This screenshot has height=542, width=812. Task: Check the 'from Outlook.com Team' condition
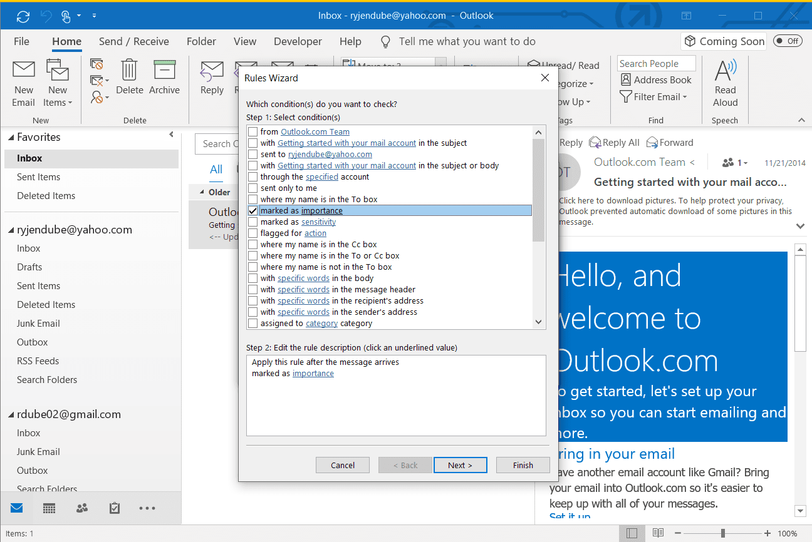pos(253,132)
